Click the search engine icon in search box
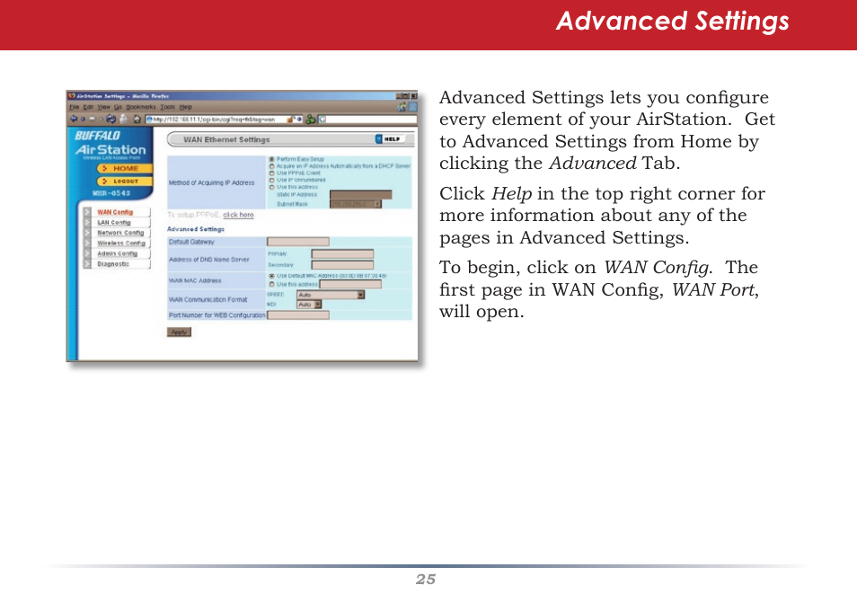857x594 pixels. (x=322, y=119)
